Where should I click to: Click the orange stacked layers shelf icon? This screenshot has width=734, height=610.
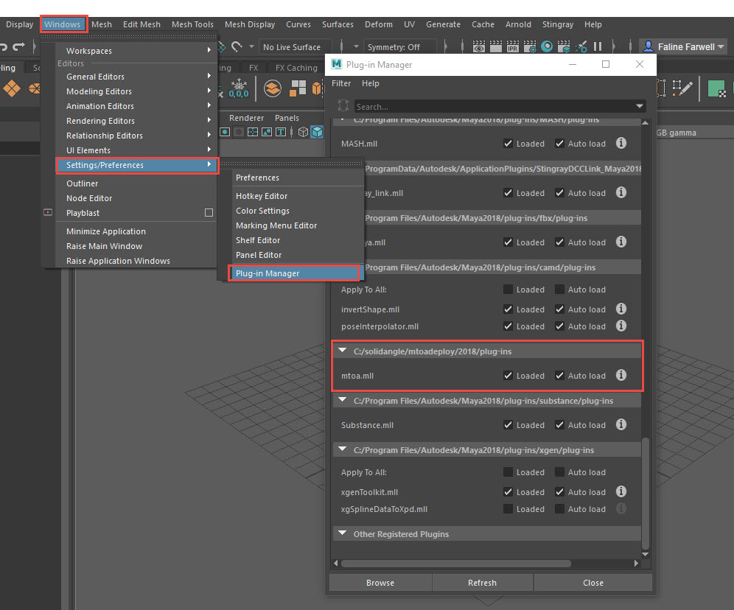(x=273, y=88)
